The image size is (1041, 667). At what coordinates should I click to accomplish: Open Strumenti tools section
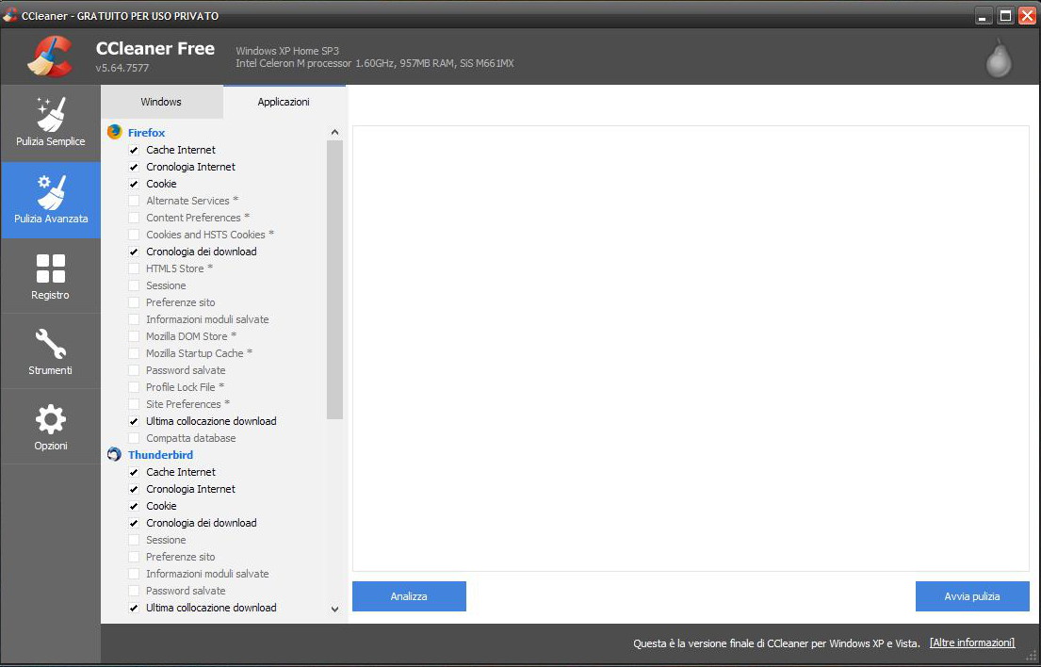[51, 351]
